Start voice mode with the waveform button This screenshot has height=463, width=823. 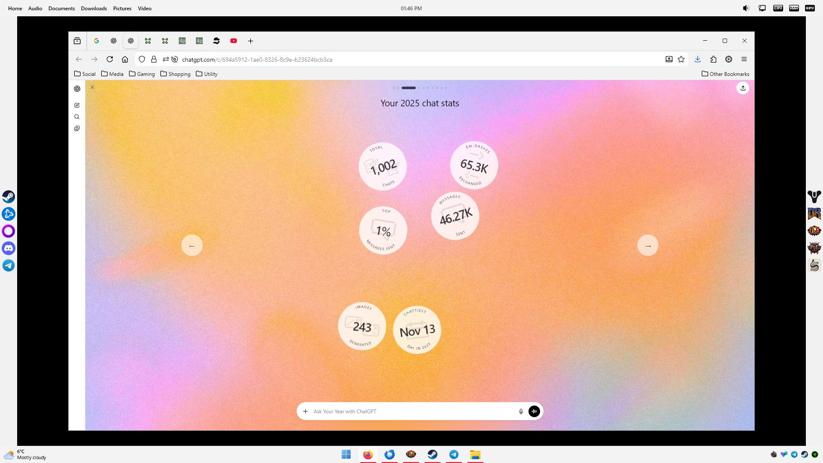coord(534,411)
